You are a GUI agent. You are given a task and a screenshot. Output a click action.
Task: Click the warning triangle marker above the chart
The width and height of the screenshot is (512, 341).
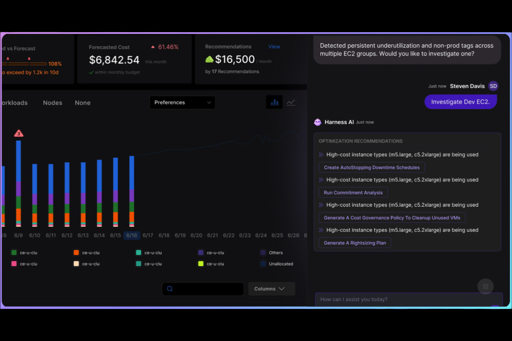tap(19, 133)
